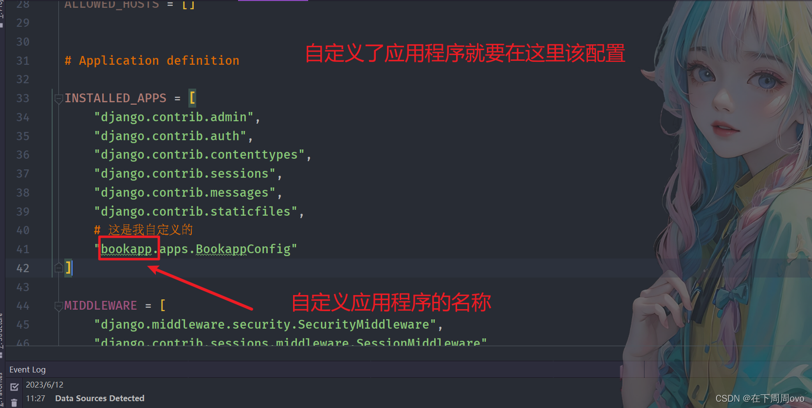Open the Data Sources Detected notification
This screenshot has width=812, height=408.
[99, 398]
